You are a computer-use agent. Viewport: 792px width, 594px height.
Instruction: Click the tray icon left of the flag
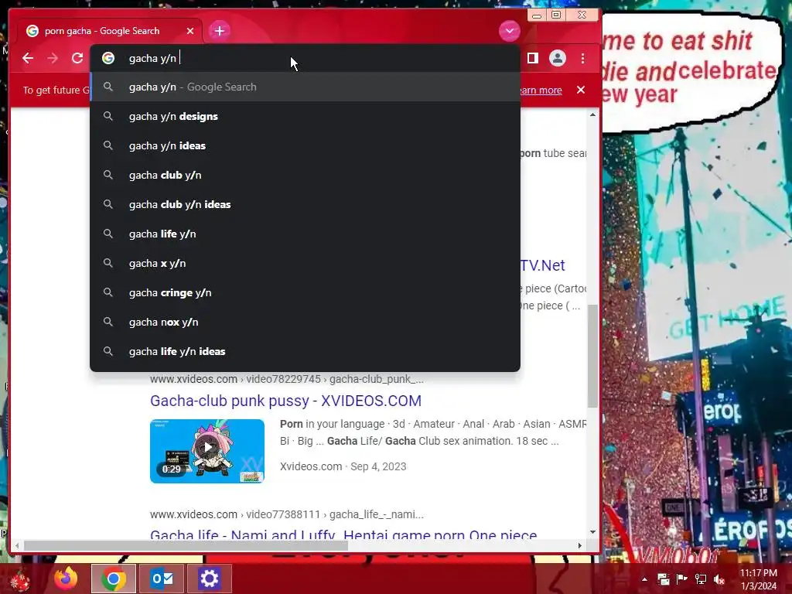pyautogui.click(x=663, y=579)
